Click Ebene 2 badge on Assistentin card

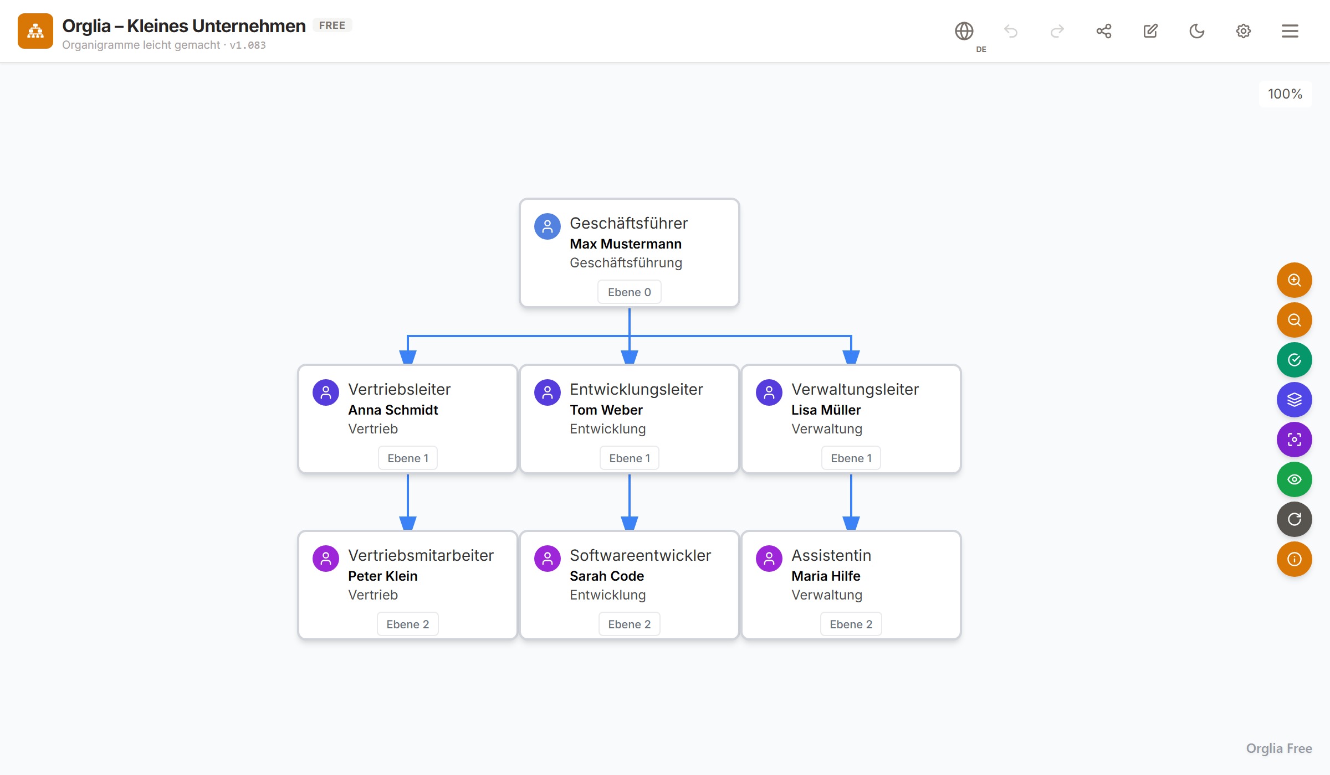[x=851, y=624]
